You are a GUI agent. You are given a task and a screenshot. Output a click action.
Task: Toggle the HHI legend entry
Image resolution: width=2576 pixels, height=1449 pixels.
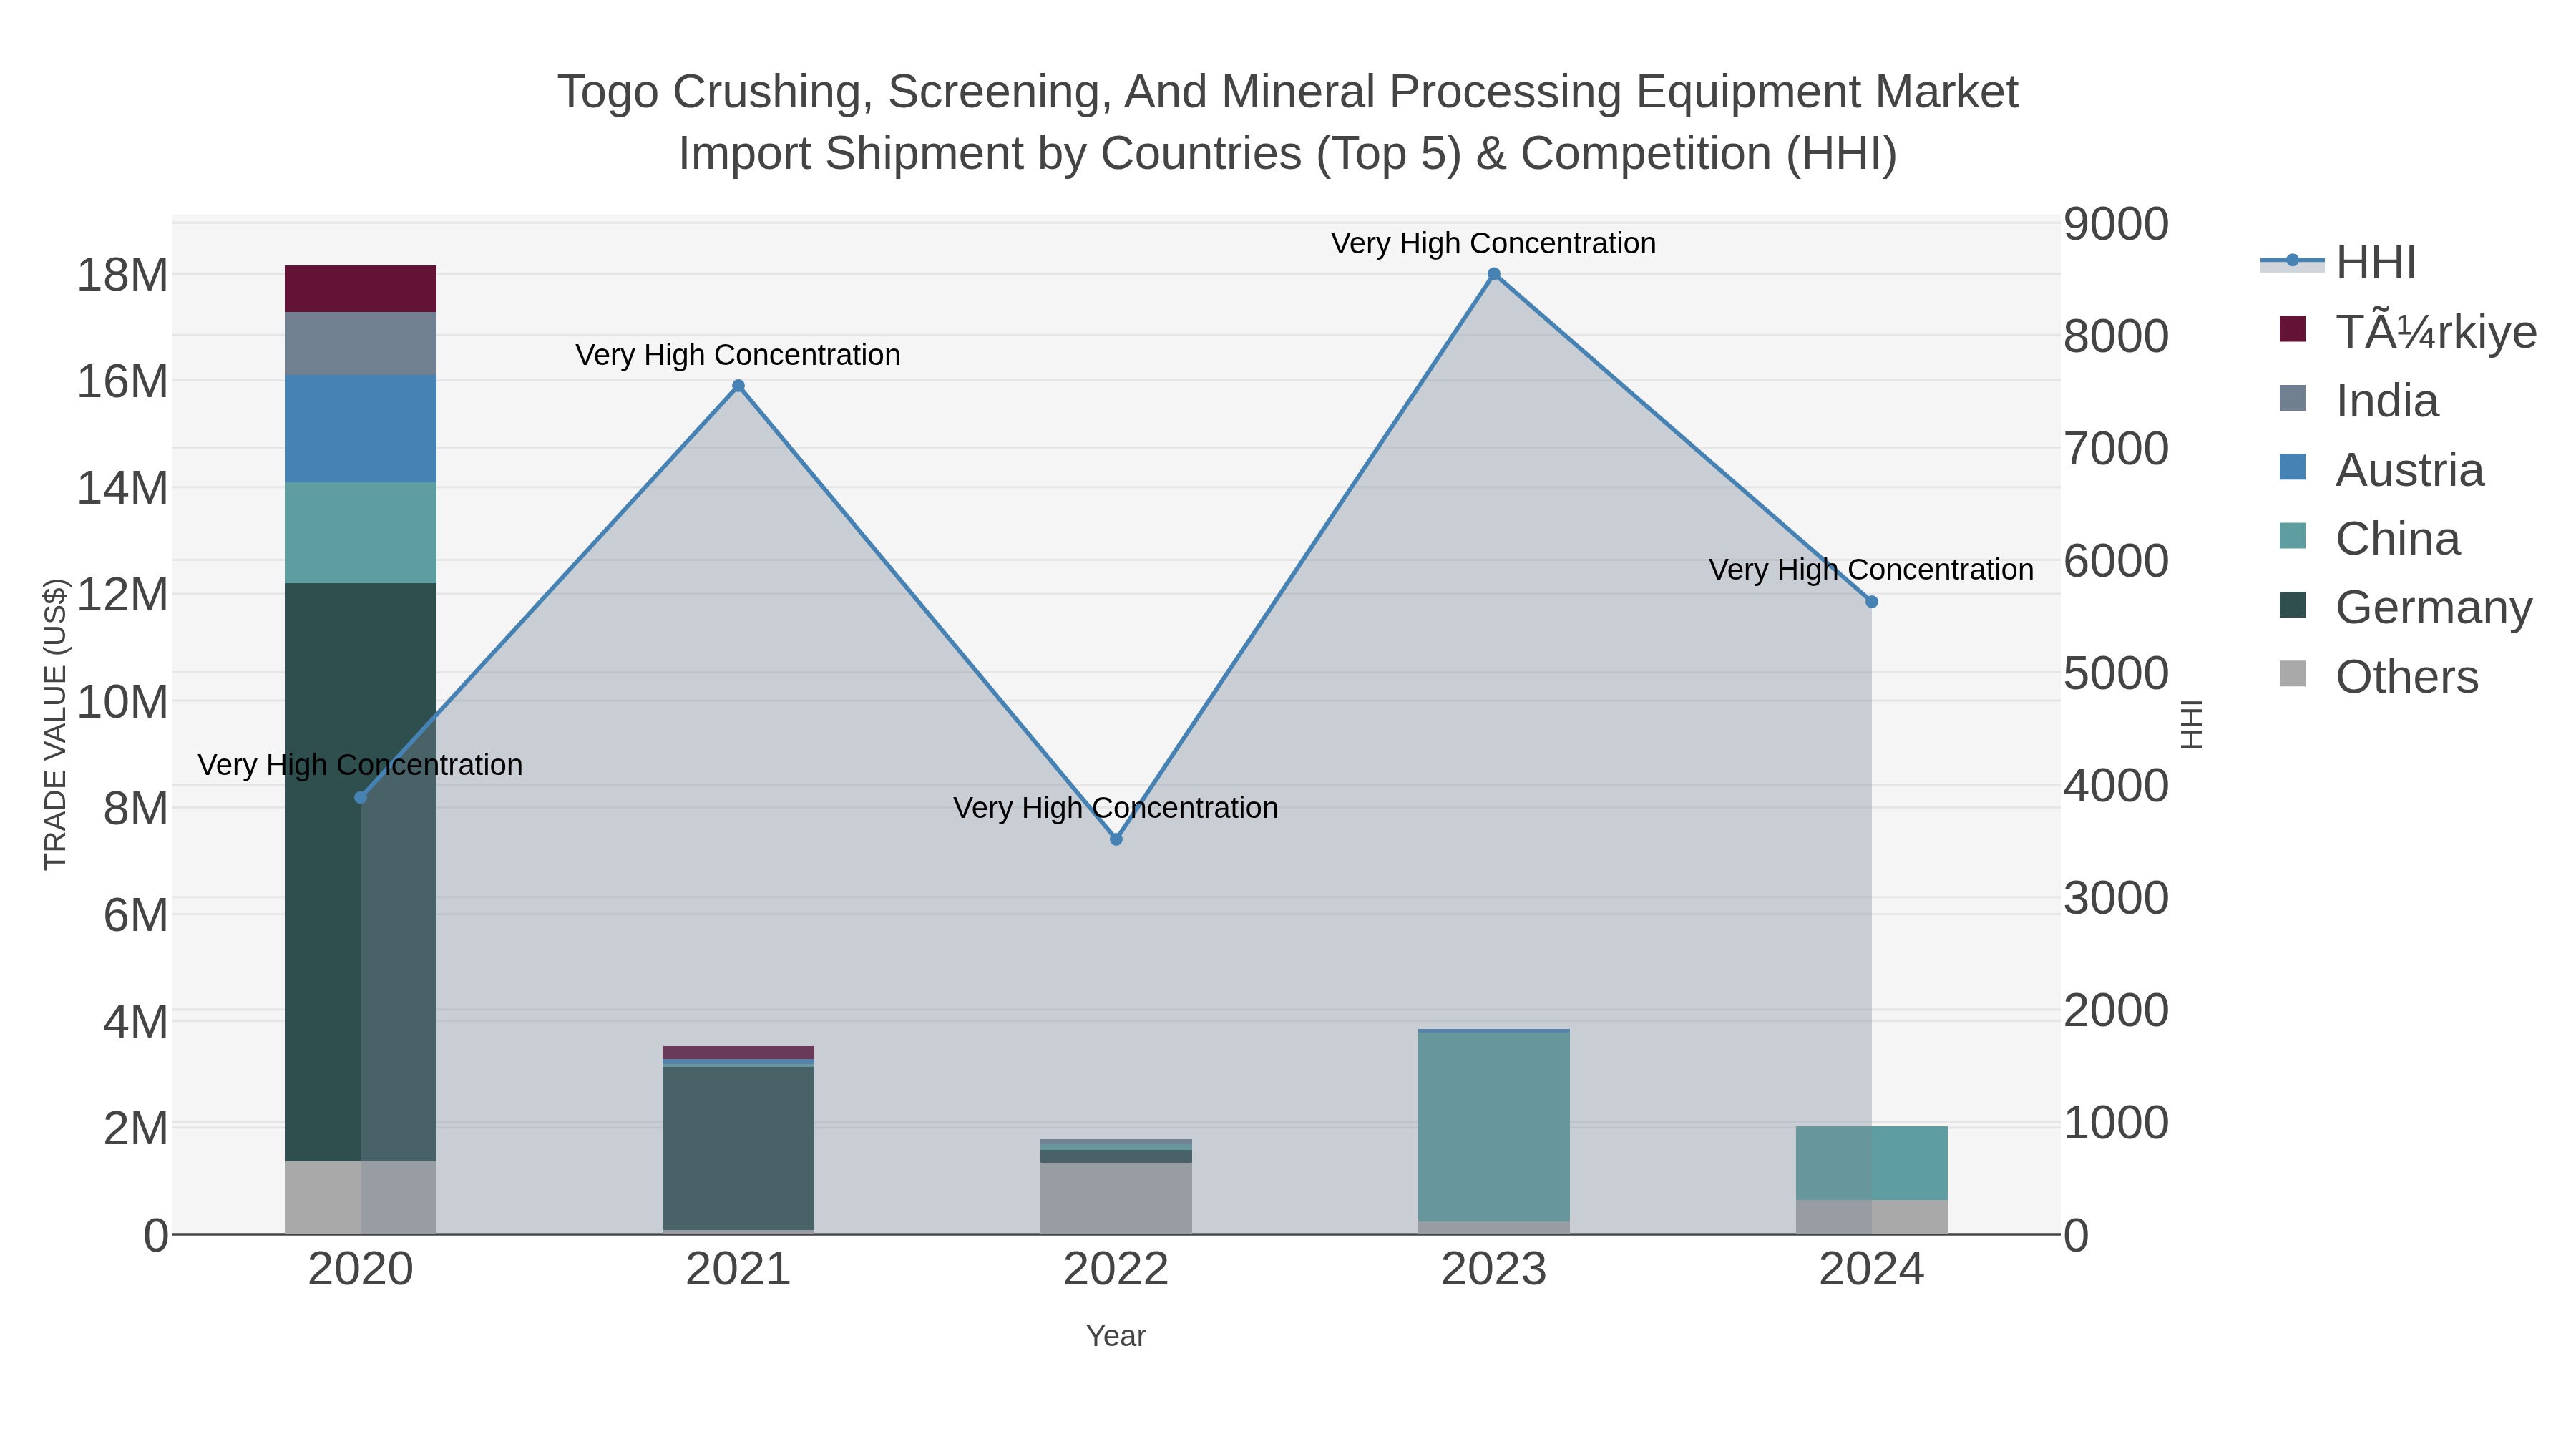pyautogui.click(x=2338, y=263)
